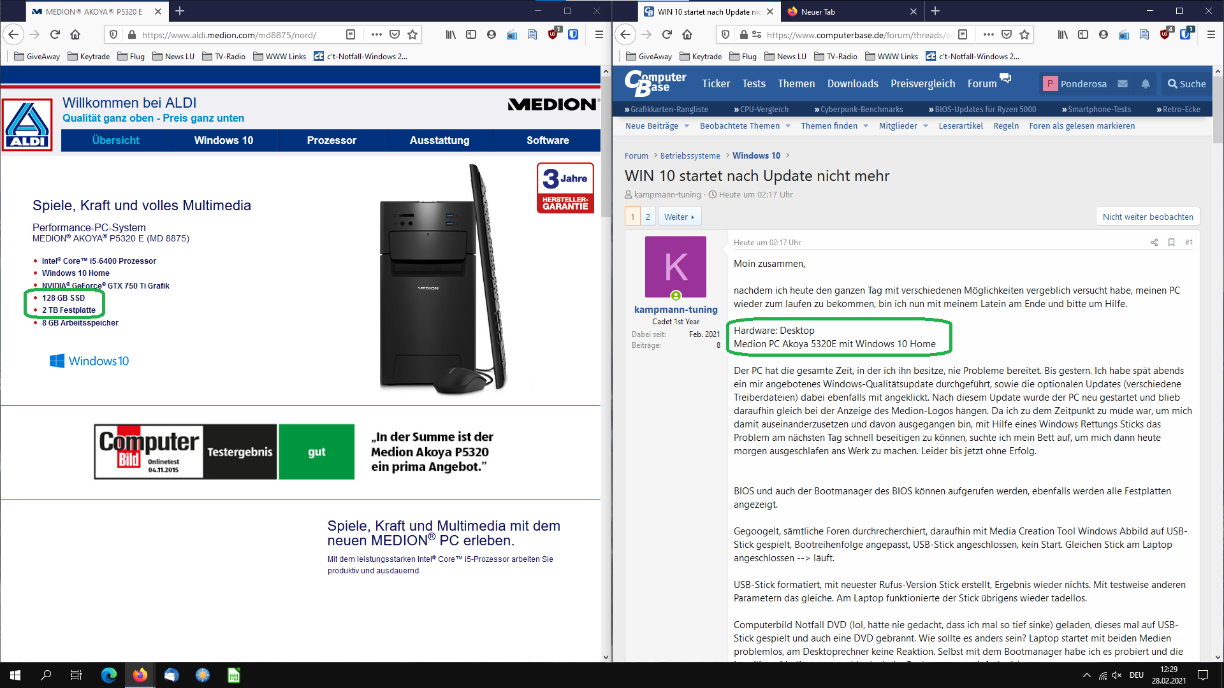Screen dimensions: 1224x688
Task: Open the Betriebssysteme breadcrumb link
Action: pos(690,155)
